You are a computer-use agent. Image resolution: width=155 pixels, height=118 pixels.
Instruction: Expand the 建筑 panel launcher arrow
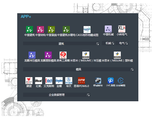coord(97,44)
